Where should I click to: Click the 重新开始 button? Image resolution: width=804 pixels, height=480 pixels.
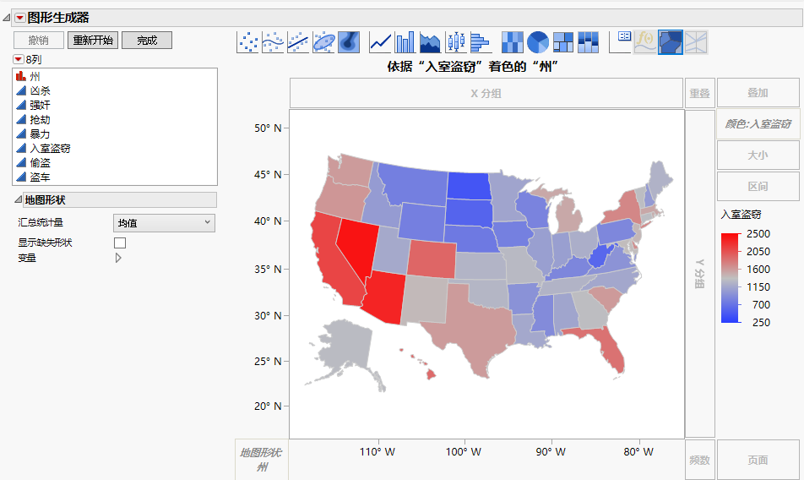(x=93, y=40)
